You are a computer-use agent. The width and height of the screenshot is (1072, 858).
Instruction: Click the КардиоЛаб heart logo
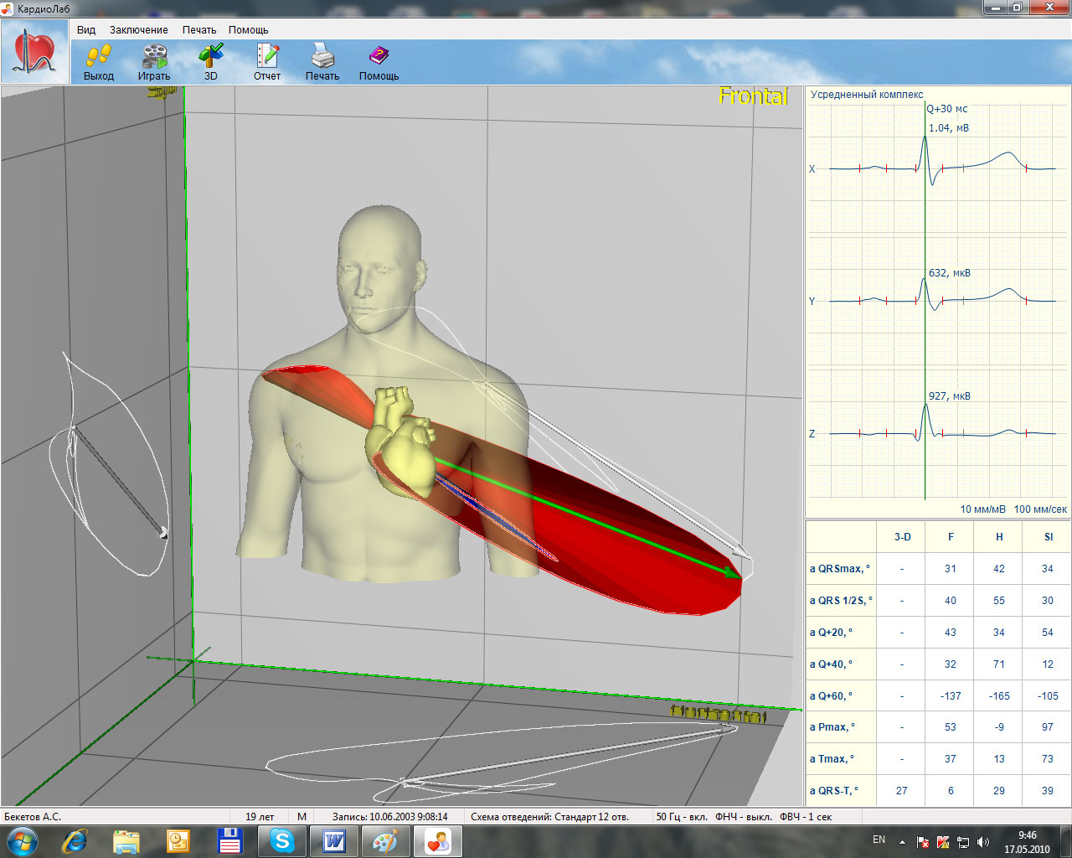click(35, 52)
